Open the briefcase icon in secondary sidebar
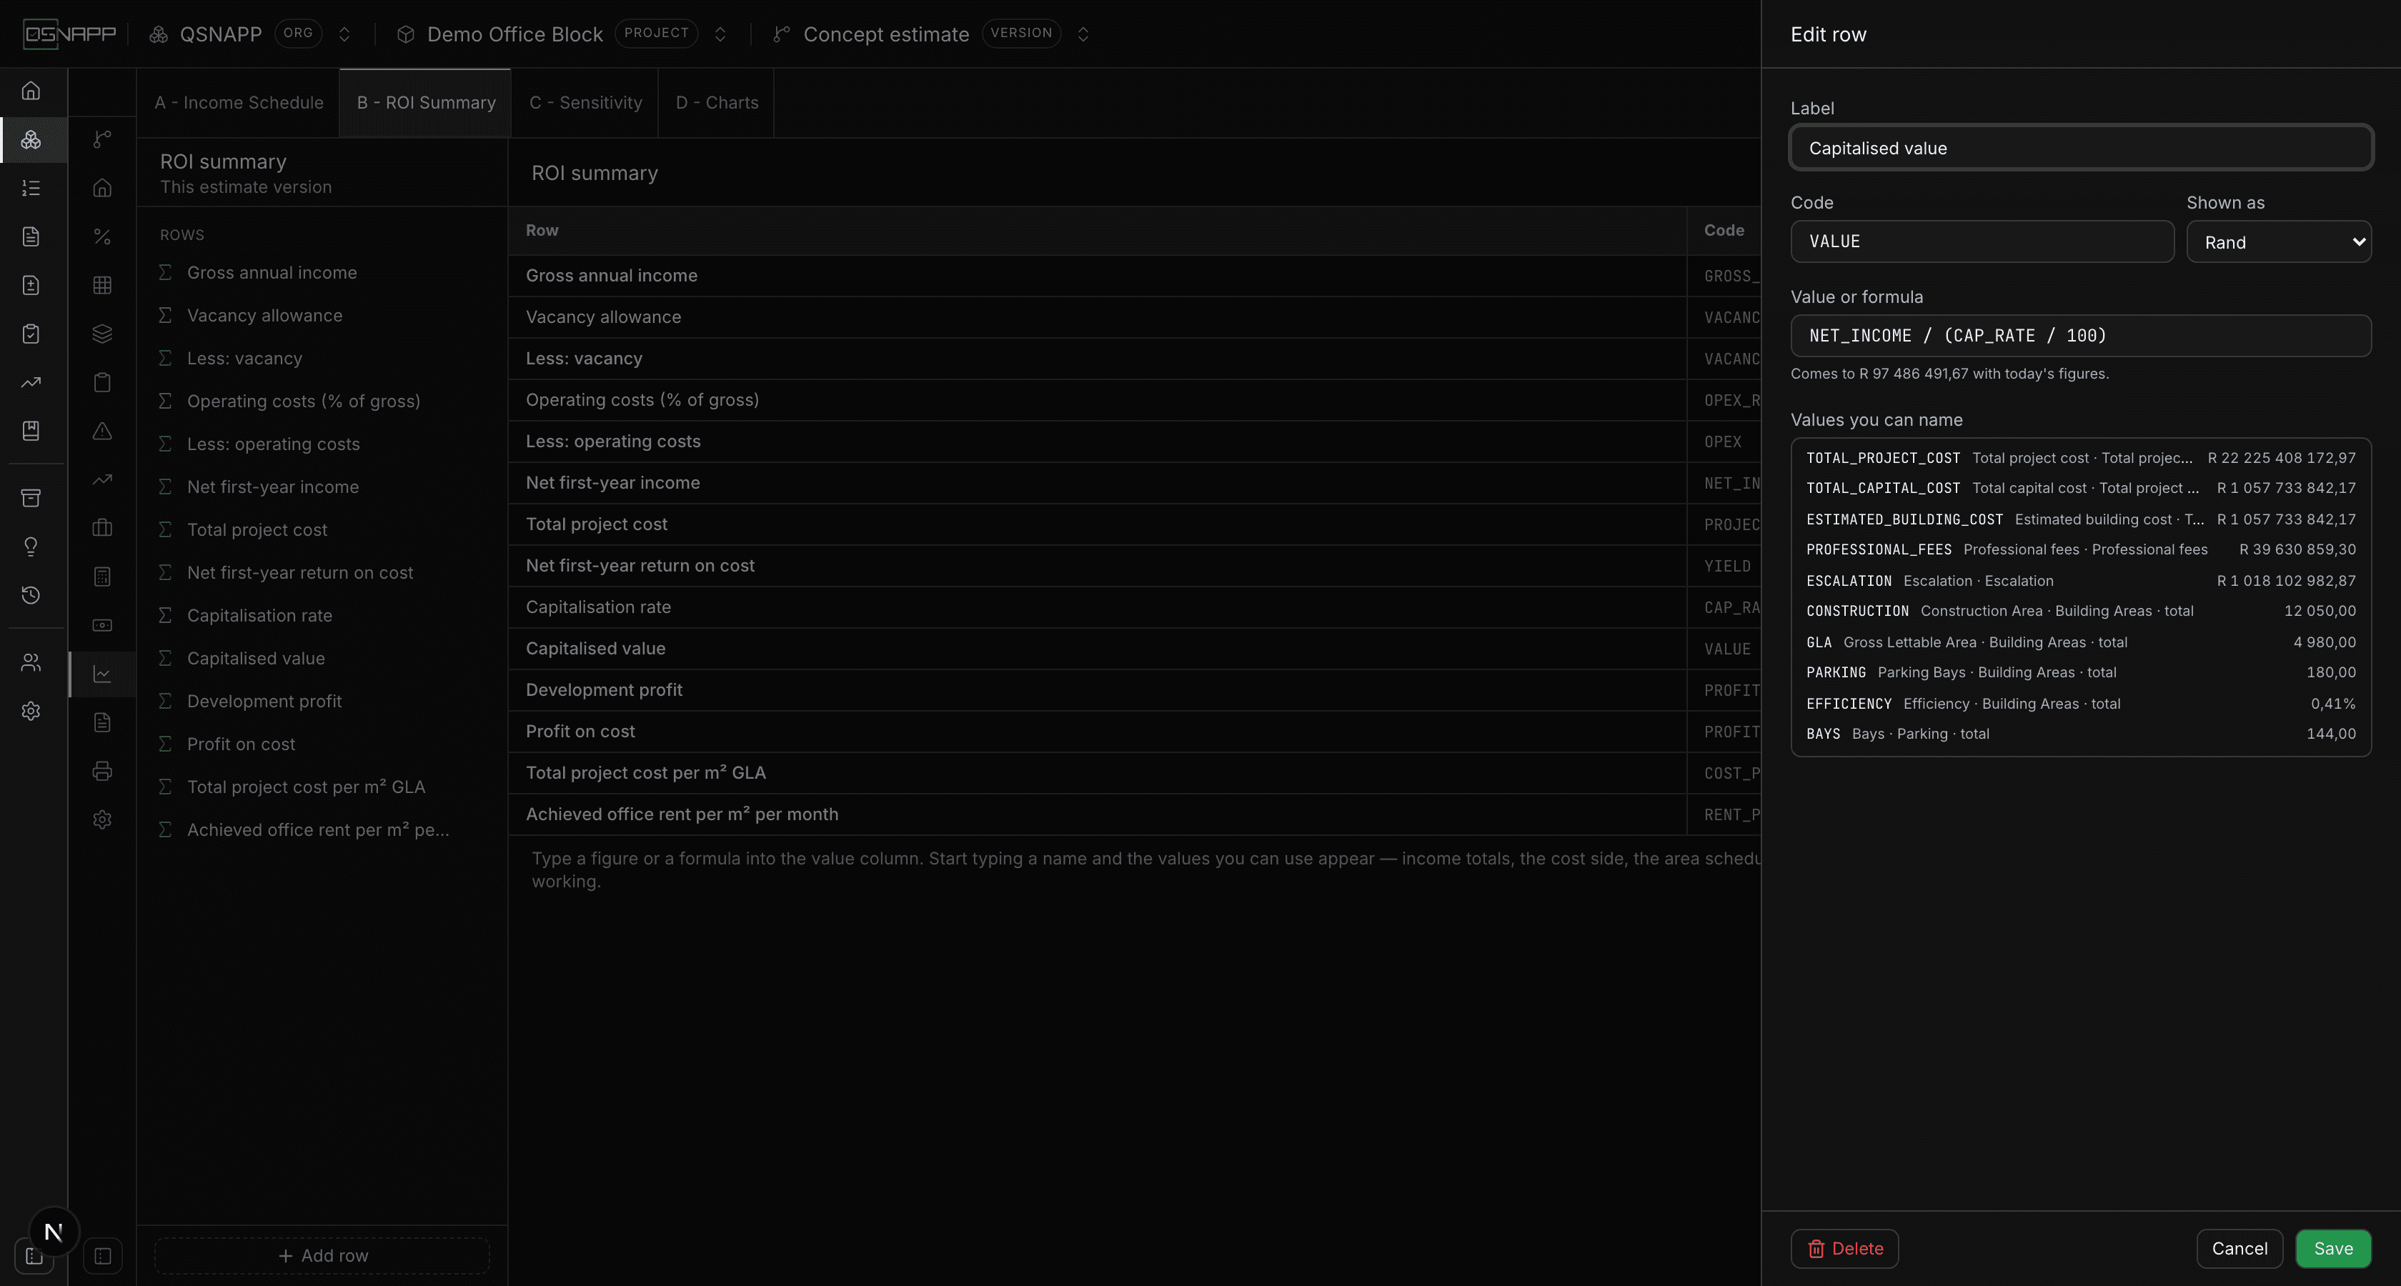Screen dimensions: 2401x1286 click(x=102, y=527)
